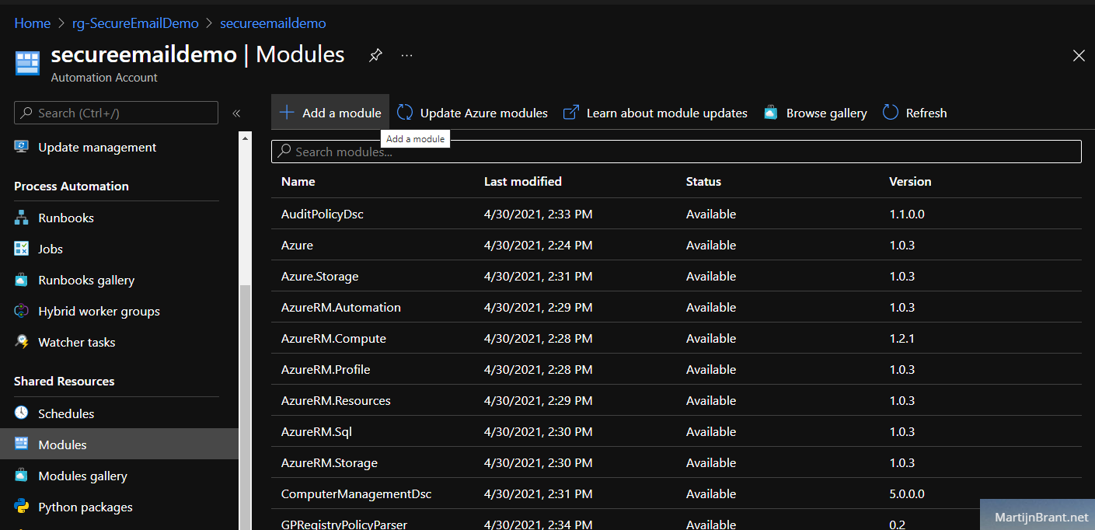The width and height of the screenshot is (1095, 530).
Task: Click Learn about module updates label
Action: coord(667,113)
